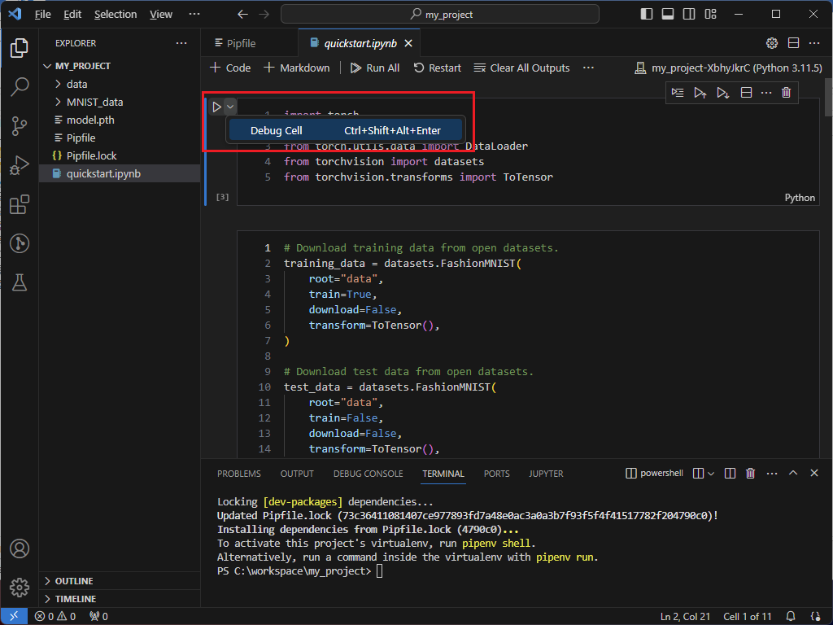
Task: Customize layout icon in title bar
Action: pos(711,15)
